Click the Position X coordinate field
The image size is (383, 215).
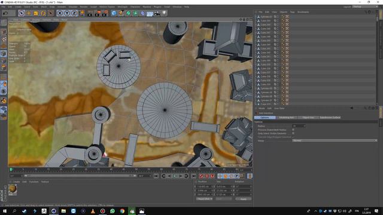tap(205, 187)
